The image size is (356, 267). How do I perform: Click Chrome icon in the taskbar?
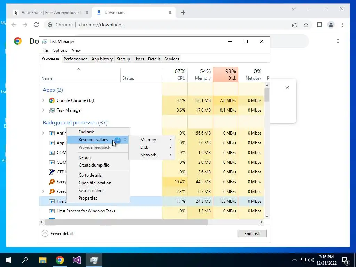pos(60,260)
